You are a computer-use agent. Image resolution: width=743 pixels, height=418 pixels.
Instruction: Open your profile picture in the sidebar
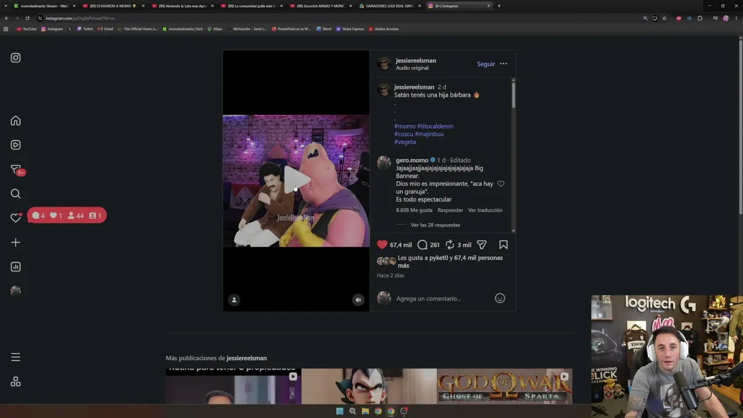click(x=16, y=291)
